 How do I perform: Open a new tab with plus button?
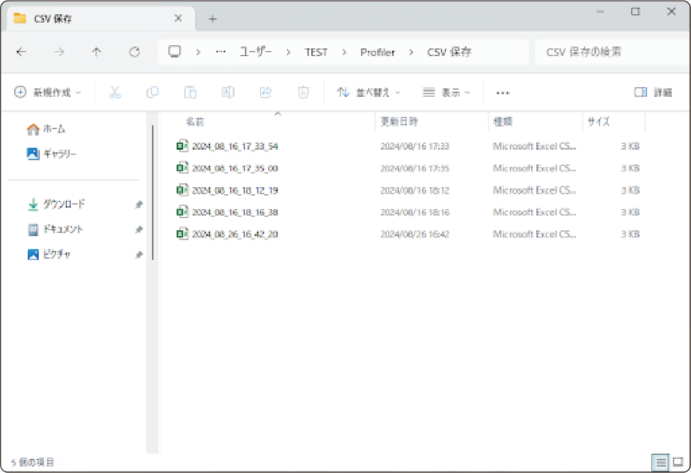(213, 19)
